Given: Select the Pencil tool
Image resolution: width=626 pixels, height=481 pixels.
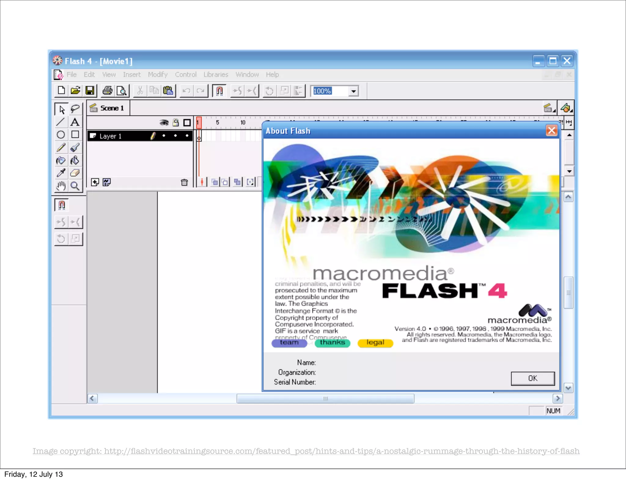Looking at the screenshot, I should click(x=61, y=148).
